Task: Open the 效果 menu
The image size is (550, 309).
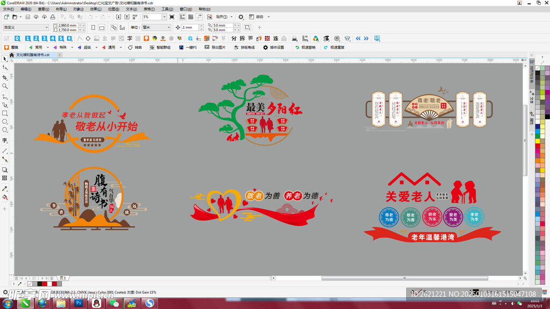Action: [96, 9]
